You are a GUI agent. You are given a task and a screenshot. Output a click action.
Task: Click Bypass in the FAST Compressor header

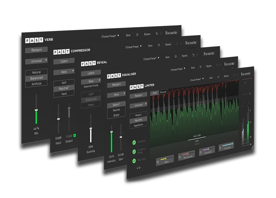coord(168,45)
